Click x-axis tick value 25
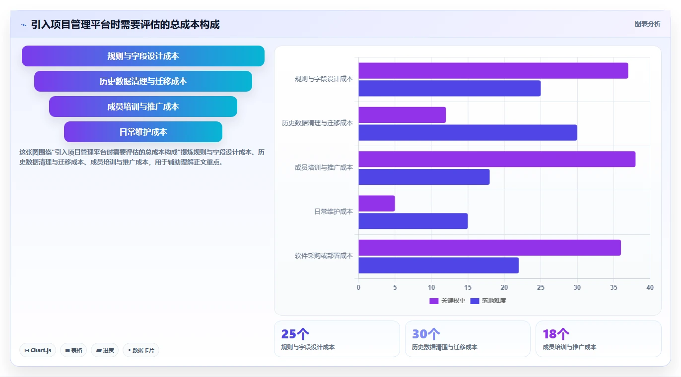Image resolution: width=681 pixels, height=377 pixels. click(x=541, y=288)
